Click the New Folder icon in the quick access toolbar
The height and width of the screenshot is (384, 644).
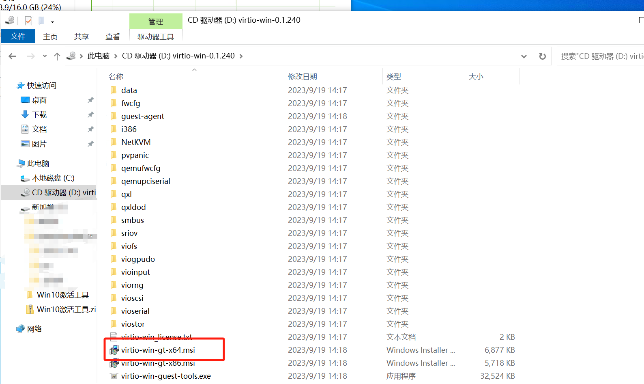click(x=41, y=20)
